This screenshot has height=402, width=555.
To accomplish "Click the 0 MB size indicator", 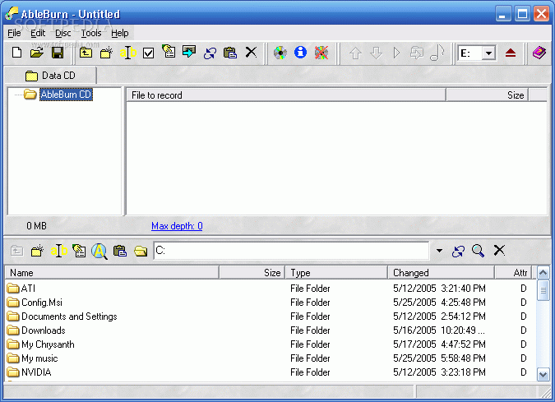I will [x=36, y=226].
